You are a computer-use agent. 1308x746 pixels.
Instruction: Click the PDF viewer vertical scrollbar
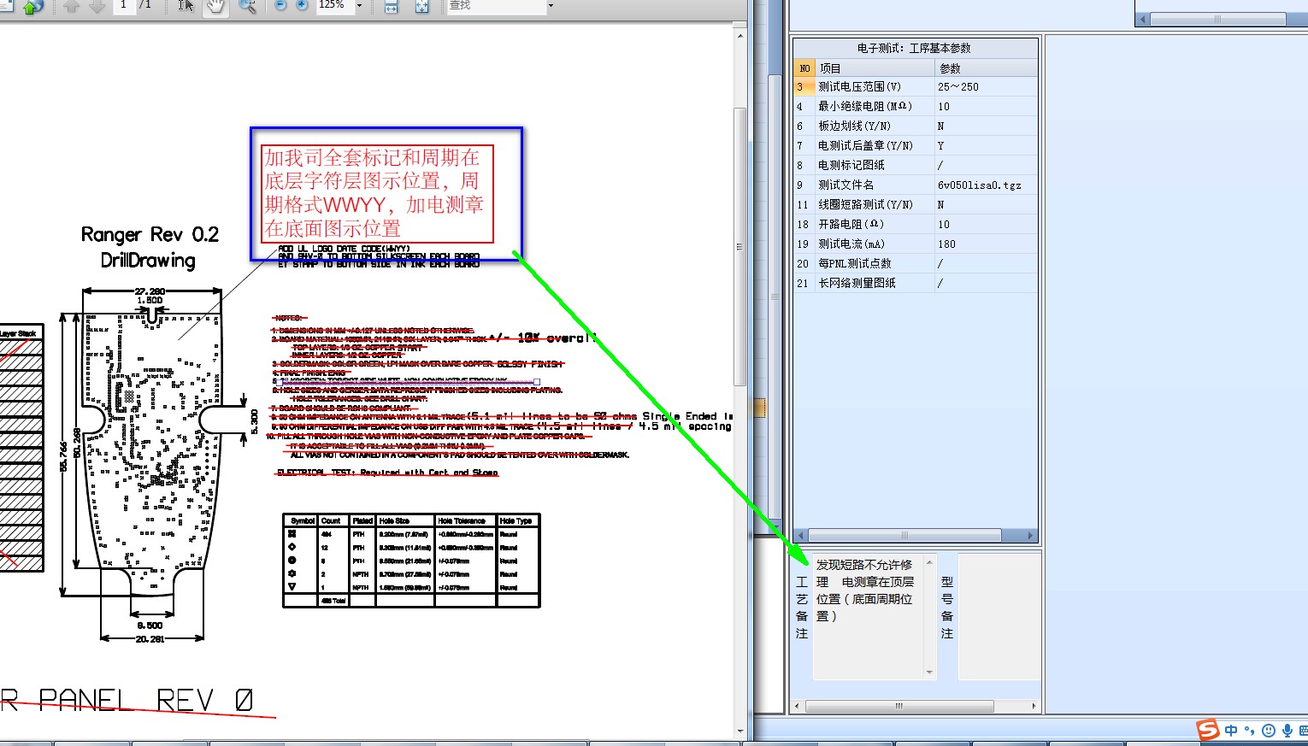pyautogui.click(x=740, y=246)
